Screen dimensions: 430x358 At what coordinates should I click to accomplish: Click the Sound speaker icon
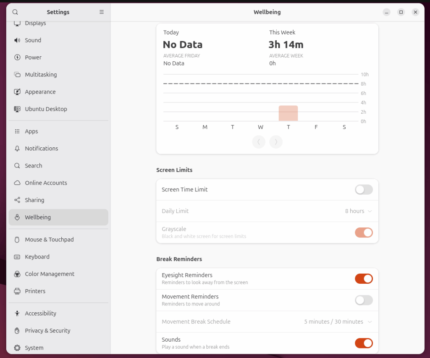pyautogui.click(x=17, y=40)
